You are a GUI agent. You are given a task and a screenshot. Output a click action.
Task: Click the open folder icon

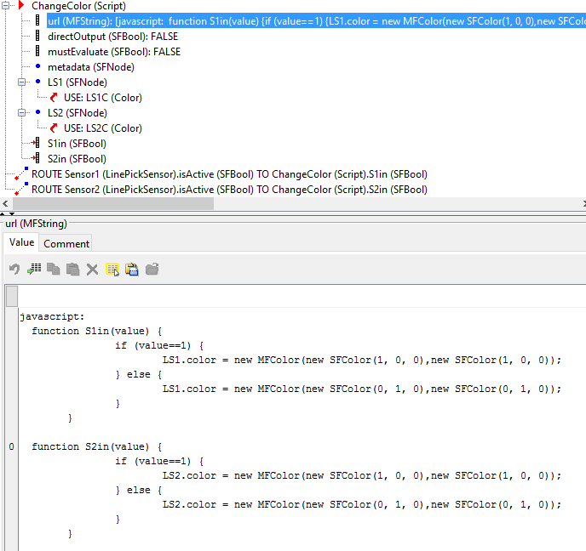(152, 269)
